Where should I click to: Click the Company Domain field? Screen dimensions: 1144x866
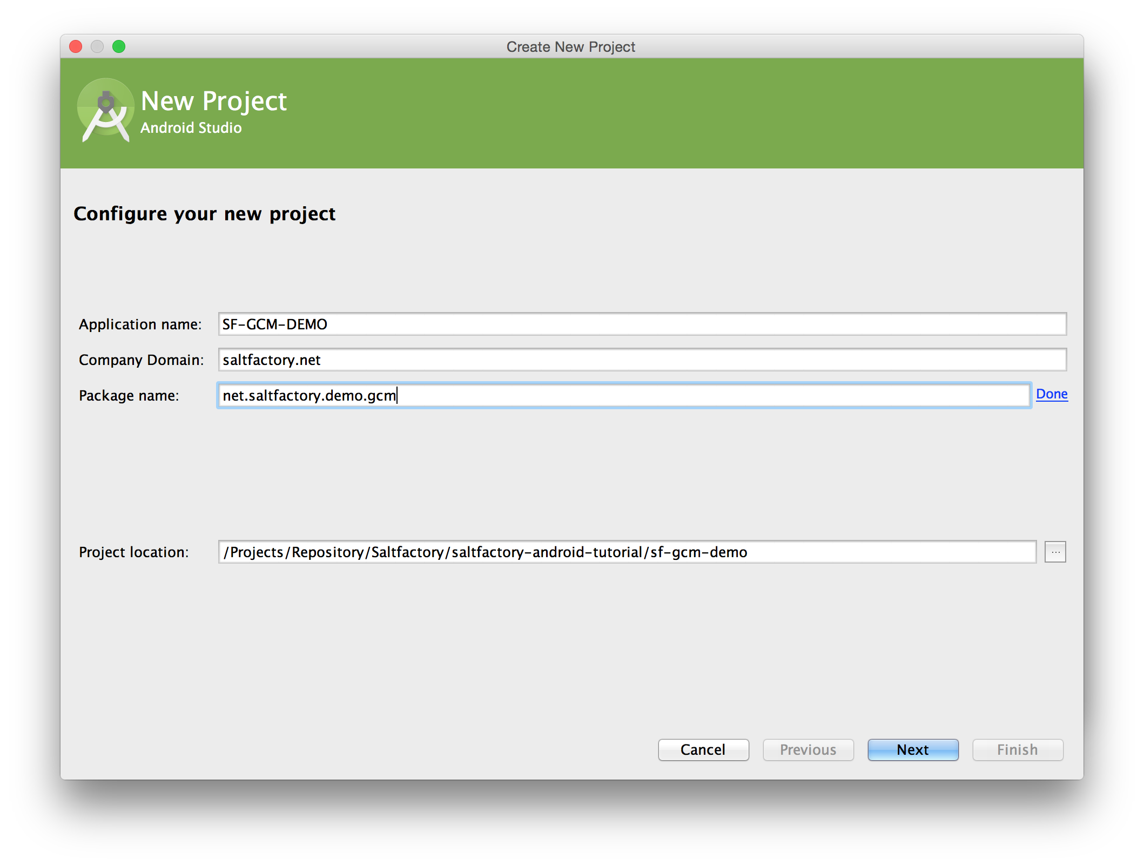642,360
